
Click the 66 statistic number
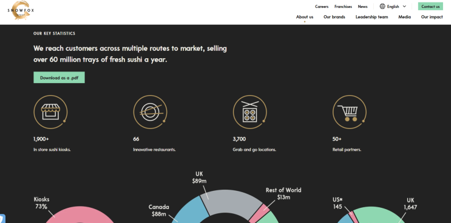pyautogui.click(x=136, y=139)
